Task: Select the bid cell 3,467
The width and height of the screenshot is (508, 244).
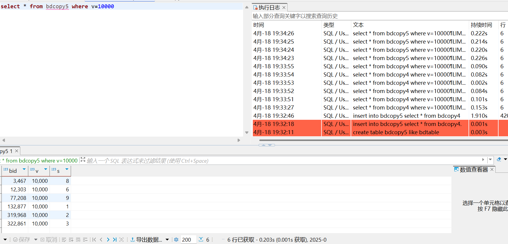Action: (15, 181)
